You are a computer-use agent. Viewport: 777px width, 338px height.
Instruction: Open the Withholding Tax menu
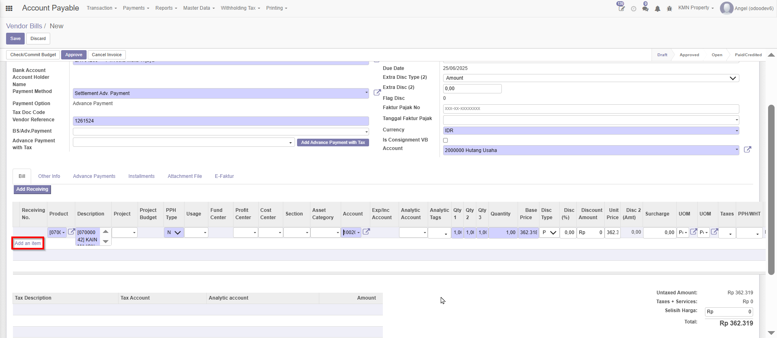click(240, 8)
